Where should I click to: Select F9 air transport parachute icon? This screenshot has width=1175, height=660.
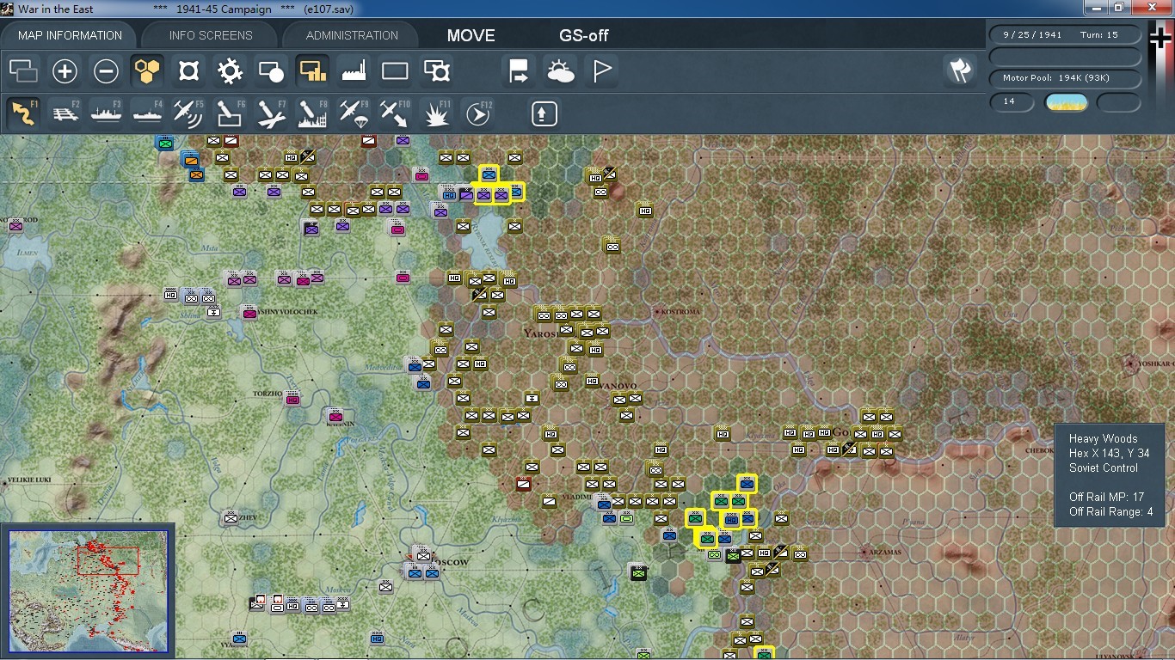pyautogui.click(x=354, y=113)
